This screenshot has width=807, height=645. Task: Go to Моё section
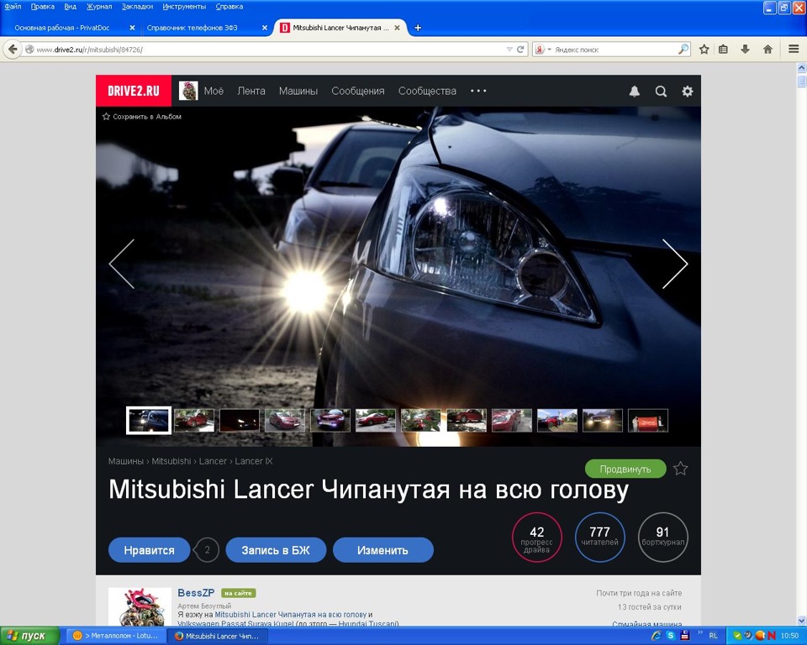(214, 91)
